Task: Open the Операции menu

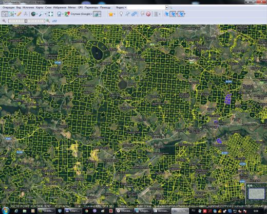Action: (x=8, y=7)
